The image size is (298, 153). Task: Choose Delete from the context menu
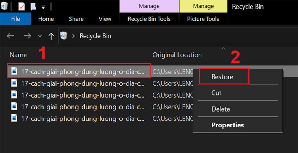[238, 109]
